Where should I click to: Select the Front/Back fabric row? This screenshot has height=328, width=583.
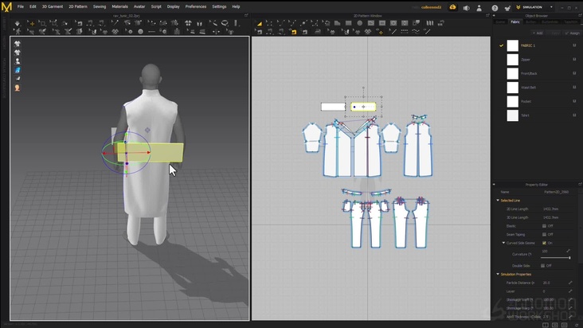tap(538, 73)
